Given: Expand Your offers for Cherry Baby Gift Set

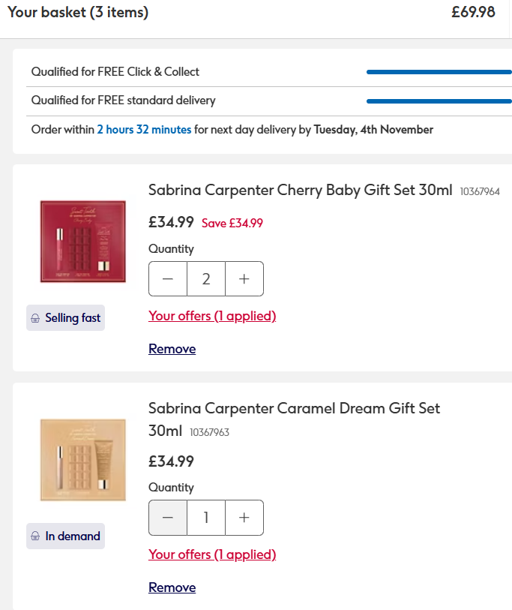Looking at the screenshot, I should pos(212,316).
